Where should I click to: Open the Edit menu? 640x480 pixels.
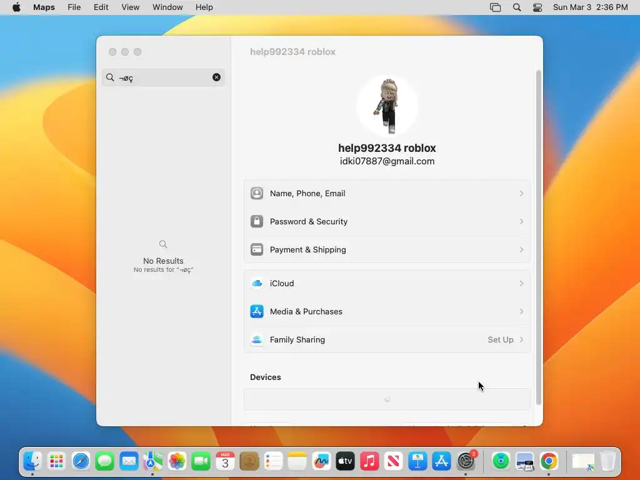[101, 7]
